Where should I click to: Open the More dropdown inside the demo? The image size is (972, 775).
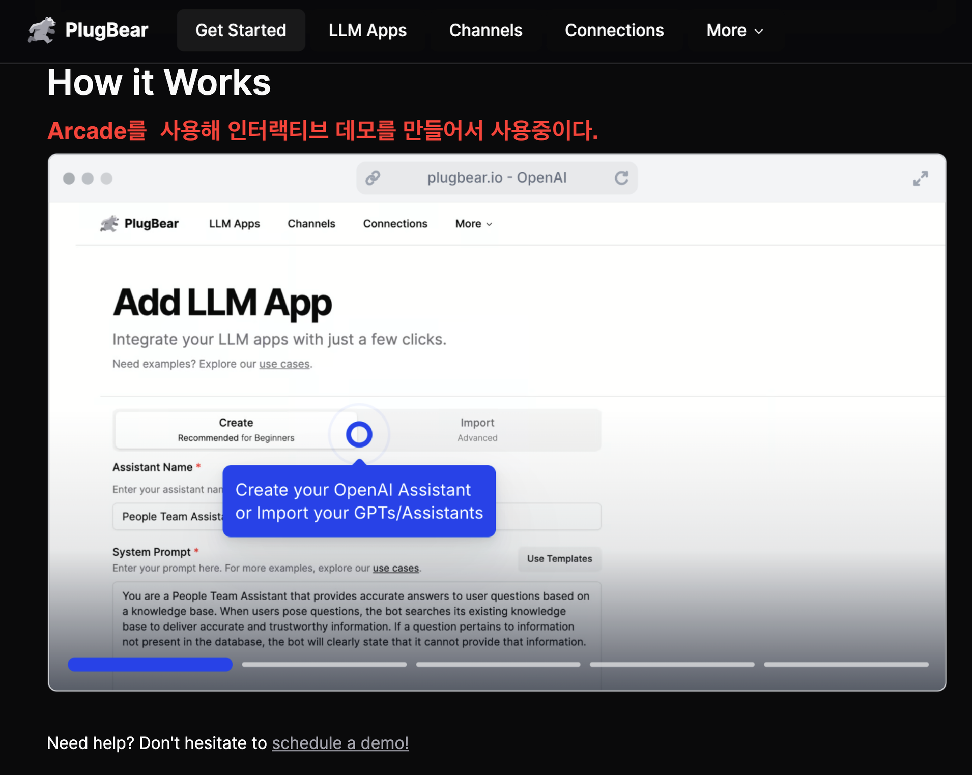(472, 224)
